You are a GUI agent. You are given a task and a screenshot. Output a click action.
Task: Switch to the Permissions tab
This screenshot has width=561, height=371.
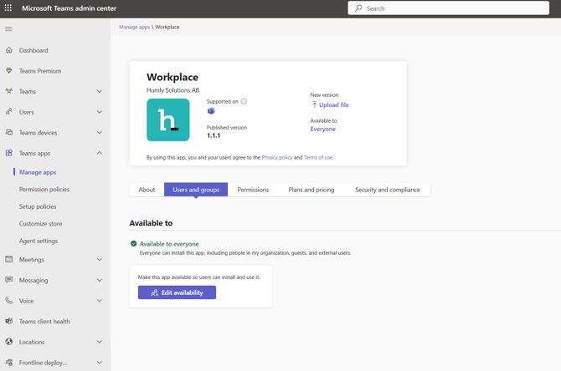[253, 190]
